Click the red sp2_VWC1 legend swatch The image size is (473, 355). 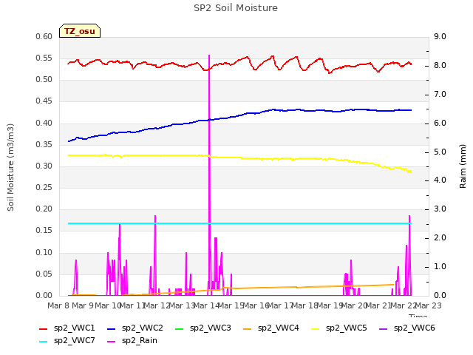point(44,329)
